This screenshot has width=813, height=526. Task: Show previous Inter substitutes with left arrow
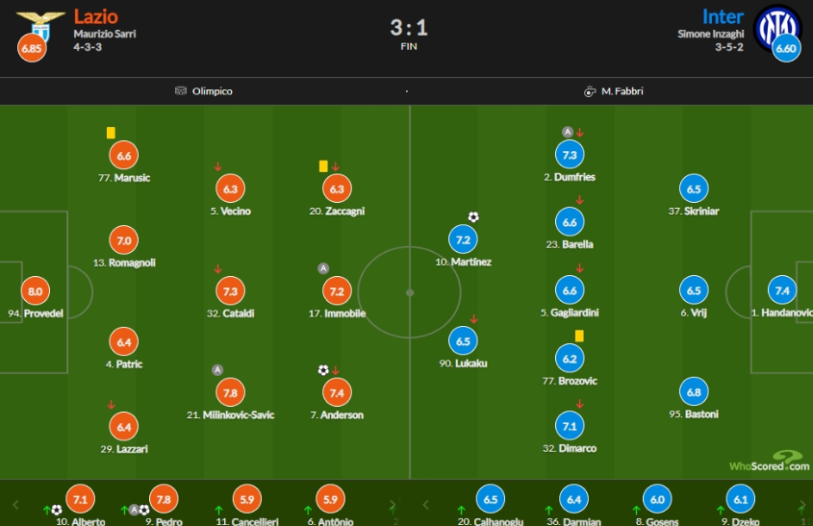425,504
